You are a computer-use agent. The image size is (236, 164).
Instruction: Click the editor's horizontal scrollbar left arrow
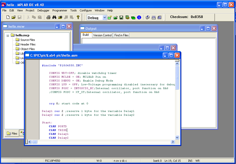click(30, 142)
